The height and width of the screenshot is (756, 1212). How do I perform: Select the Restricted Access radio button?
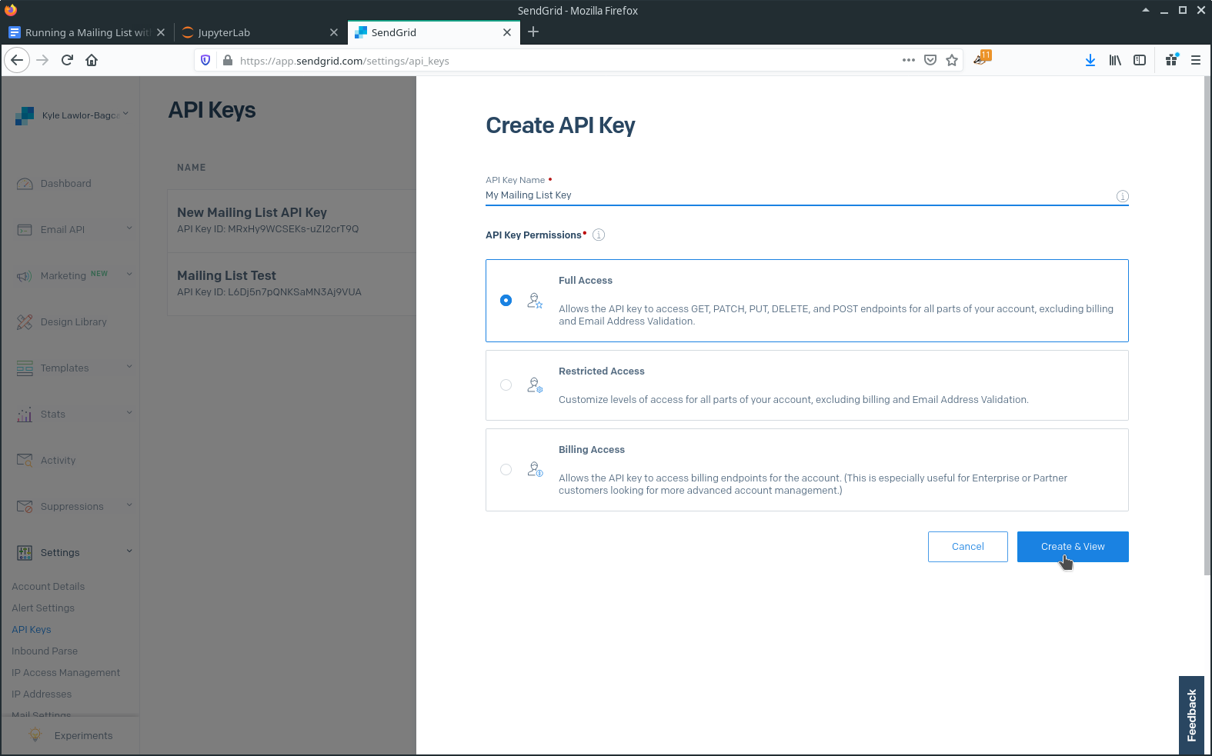[x=506, y=385]
